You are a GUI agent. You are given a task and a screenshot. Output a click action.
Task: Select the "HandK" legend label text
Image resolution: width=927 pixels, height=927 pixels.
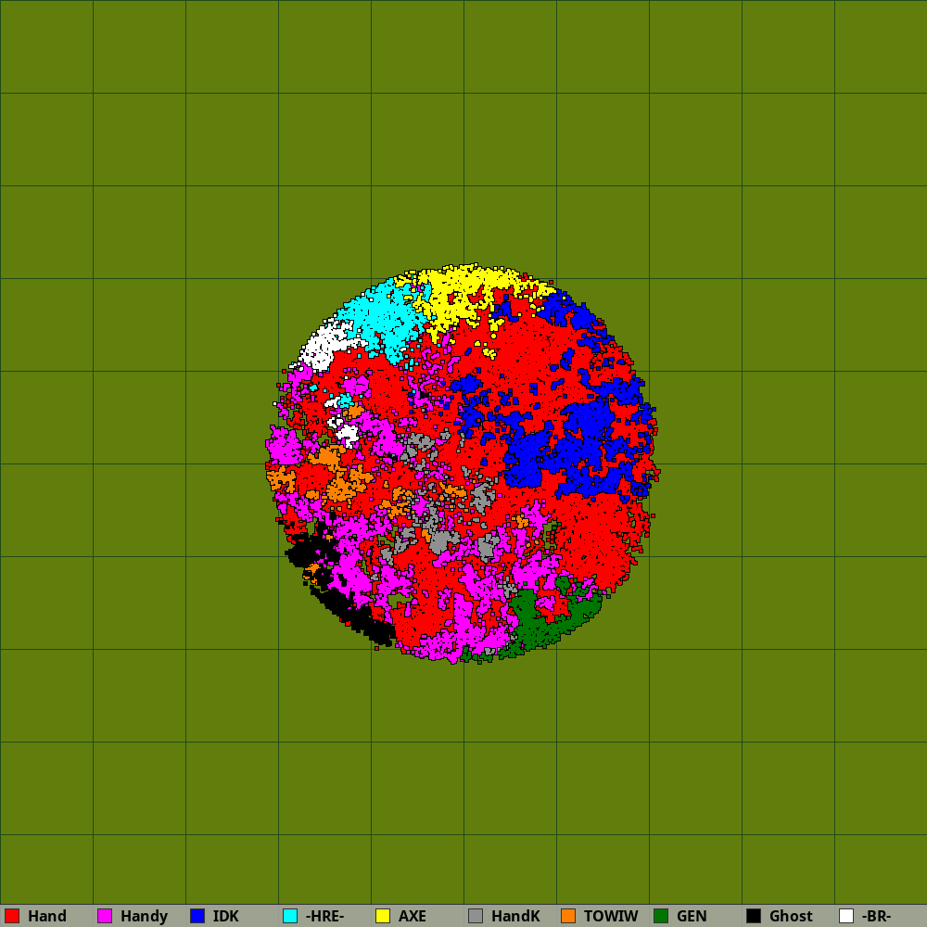click(515, 916)
